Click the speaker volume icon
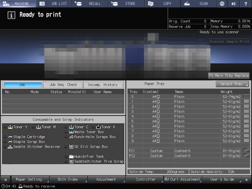252x189 pixels. pos(233,3)
